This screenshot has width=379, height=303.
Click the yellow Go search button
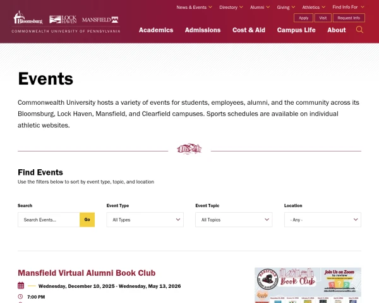87,220
